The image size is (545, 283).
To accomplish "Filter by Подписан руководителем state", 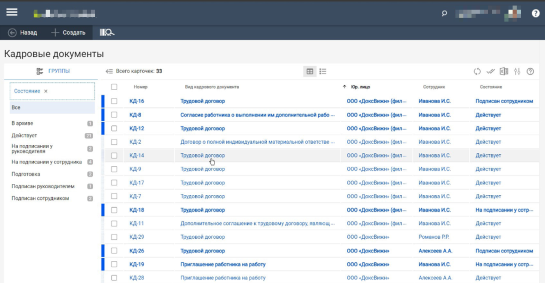I will pyautogui.click(x=52, y=186).
